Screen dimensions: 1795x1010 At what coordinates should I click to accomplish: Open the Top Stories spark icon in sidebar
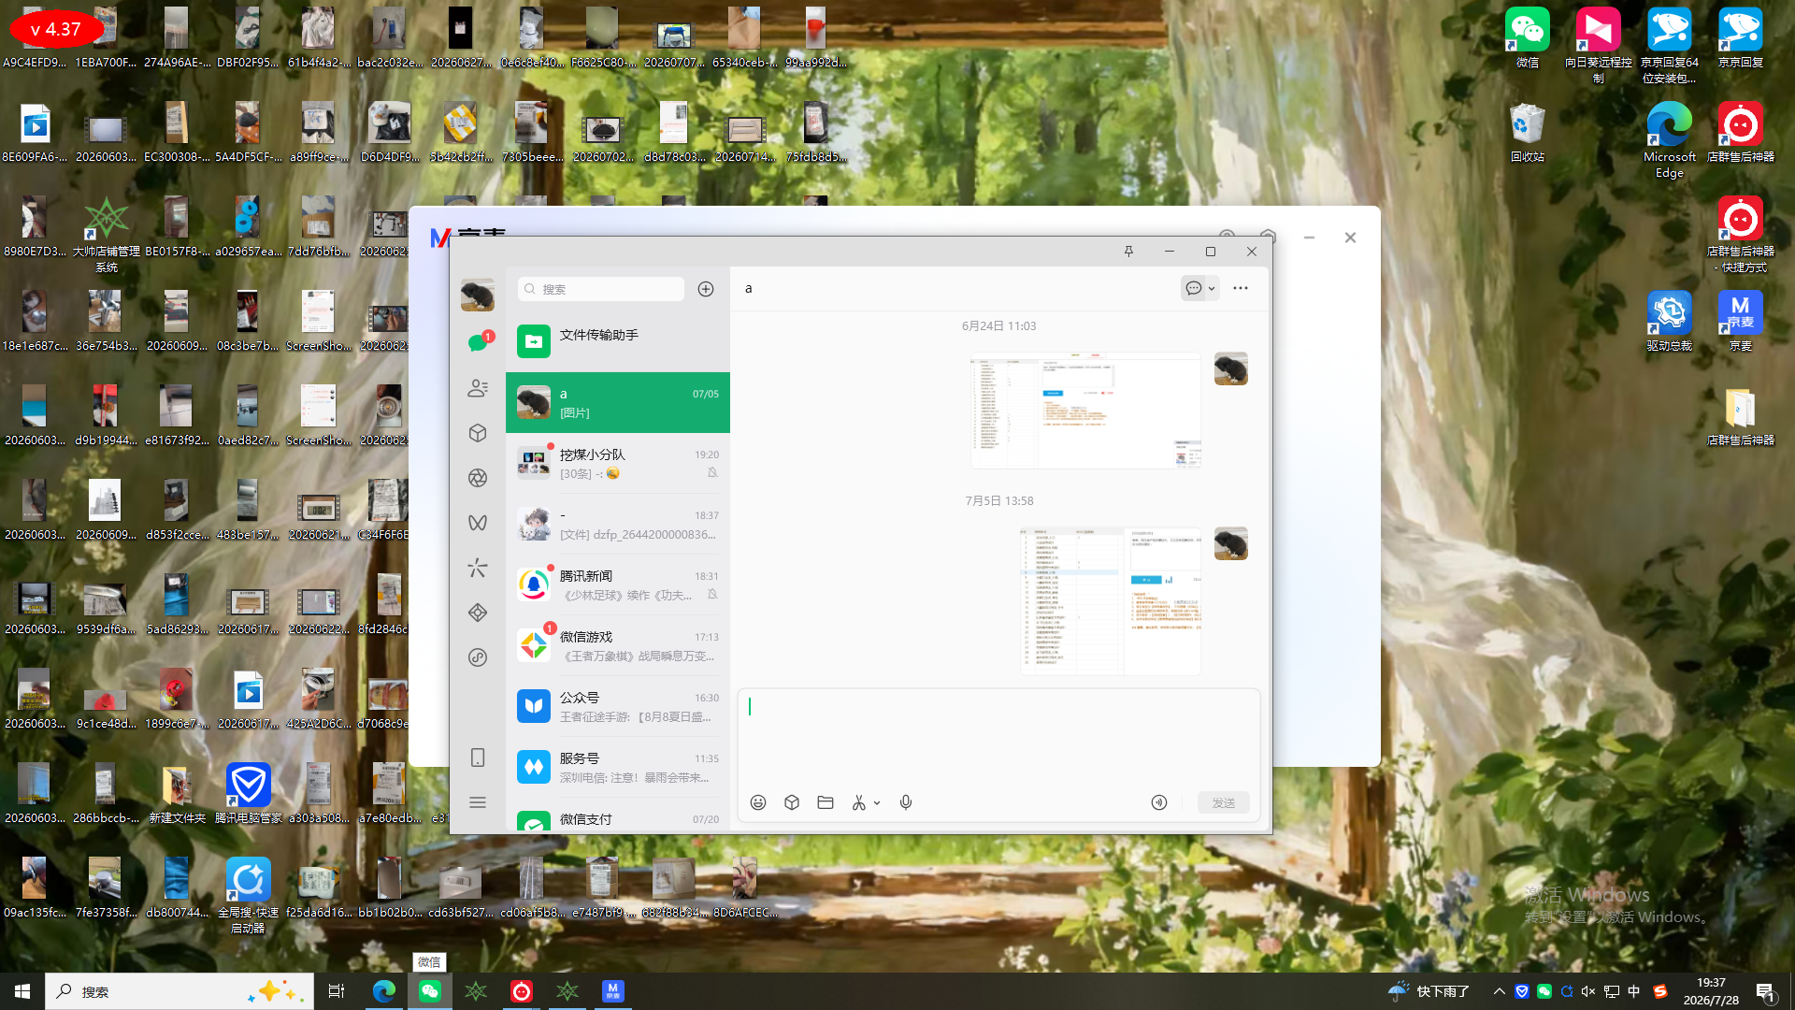pyautogui.click(x=478, y=568)
